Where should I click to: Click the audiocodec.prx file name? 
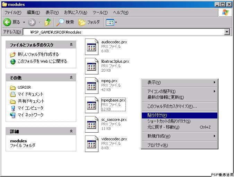114,42
